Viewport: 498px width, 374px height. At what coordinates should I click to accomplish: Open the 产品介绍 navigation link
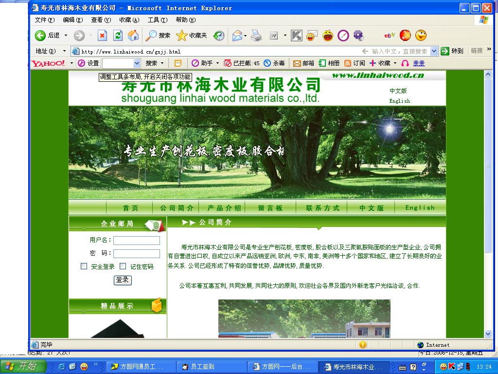click(224, 208)
